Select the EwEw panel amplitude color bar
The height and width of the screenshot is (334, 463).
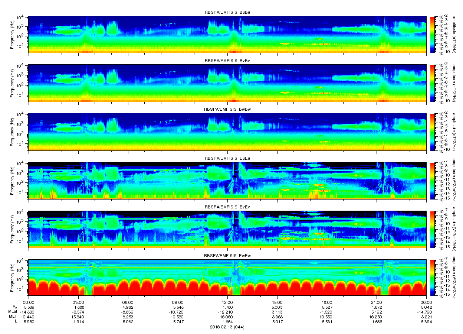pyautogui.click(x=432, y=278)
